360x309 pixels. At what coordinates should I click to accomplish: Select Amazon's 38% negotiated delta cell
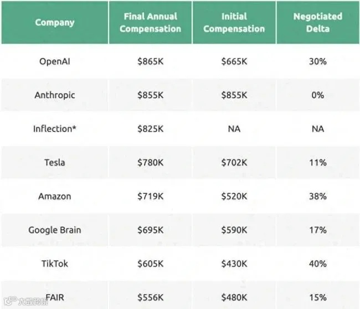tap(317, 197)
